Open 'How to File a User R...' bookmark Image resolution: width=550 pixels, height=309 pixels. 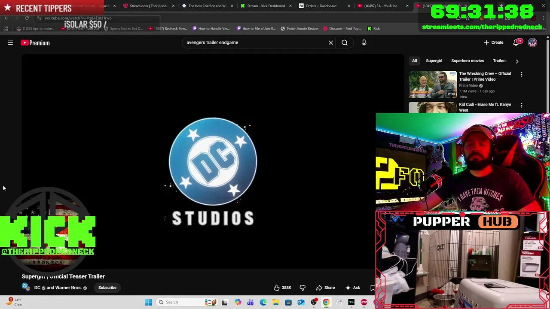click(x=255, y=28)
